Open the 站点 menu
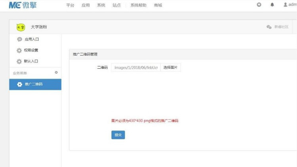297x167 pixels. (116, 5)
